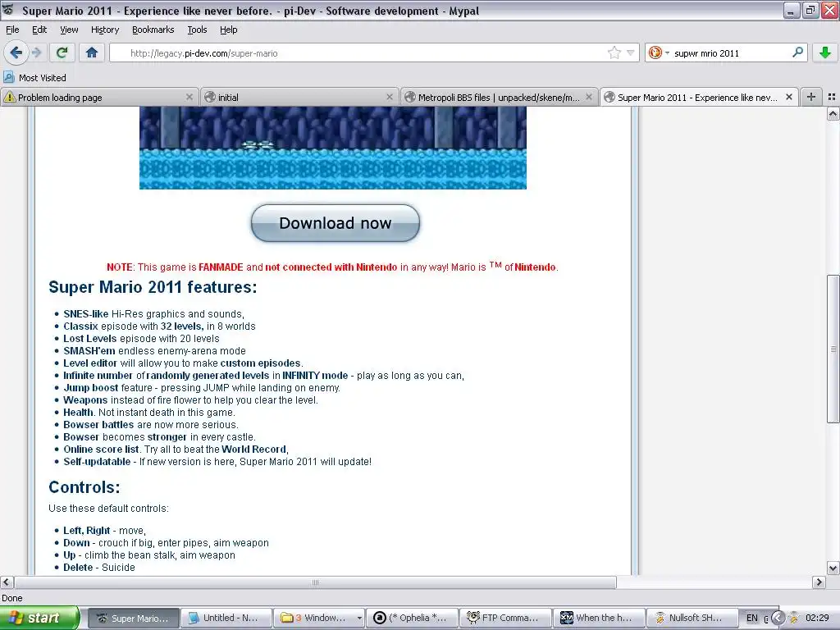Click the 'Super Mario 2011 features:' heading
Image resolution: width=840 pixels, height=630 pixels.
point(153,287)
